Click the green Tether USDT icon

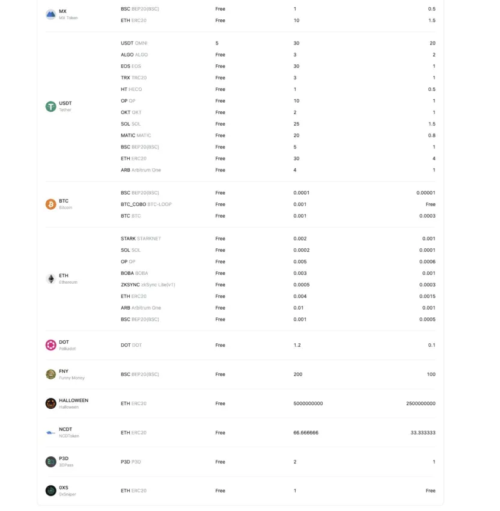pos(50,106)
